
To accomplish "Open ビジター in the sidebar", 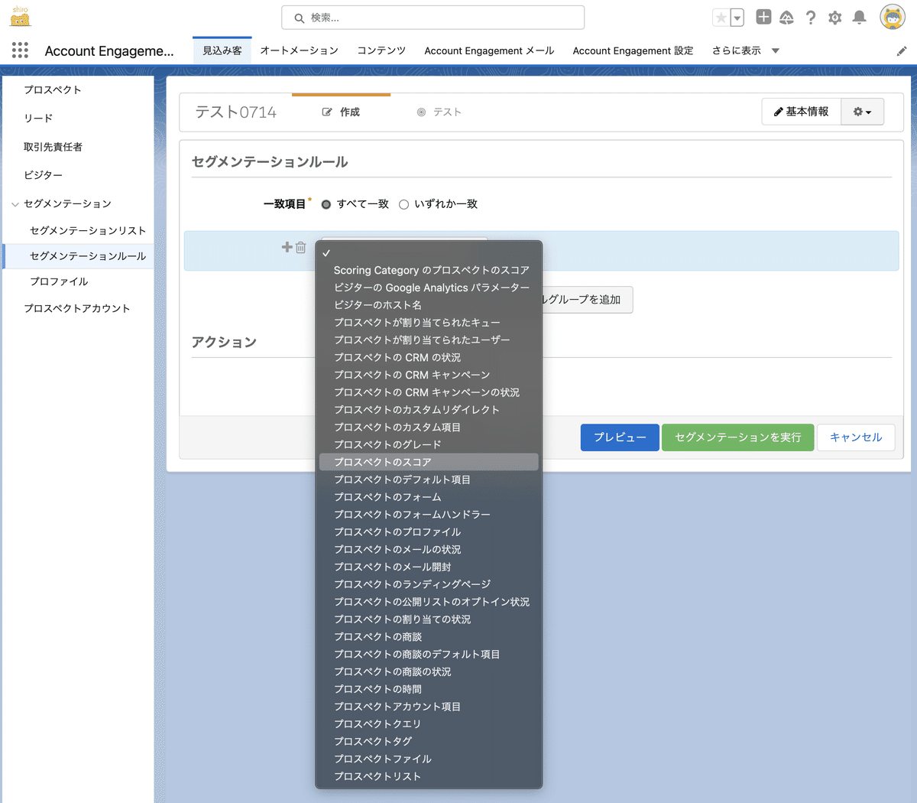I will pyautogui.click(x=44, y=175).
